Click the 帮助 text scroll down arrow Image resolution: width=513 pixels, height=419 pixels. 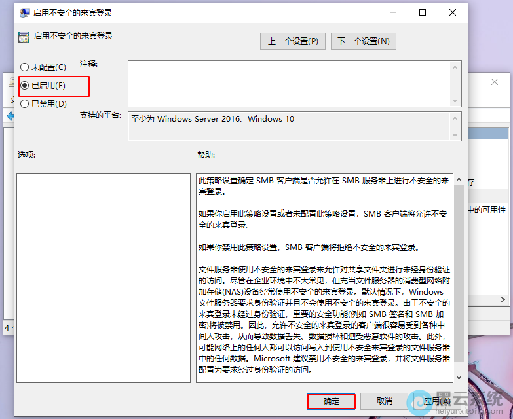pyautogui.click(x=458, y=378)
